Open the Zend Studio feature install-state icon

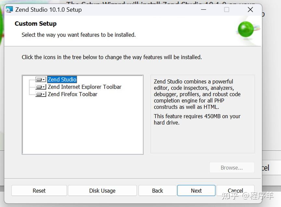[41, 80]
